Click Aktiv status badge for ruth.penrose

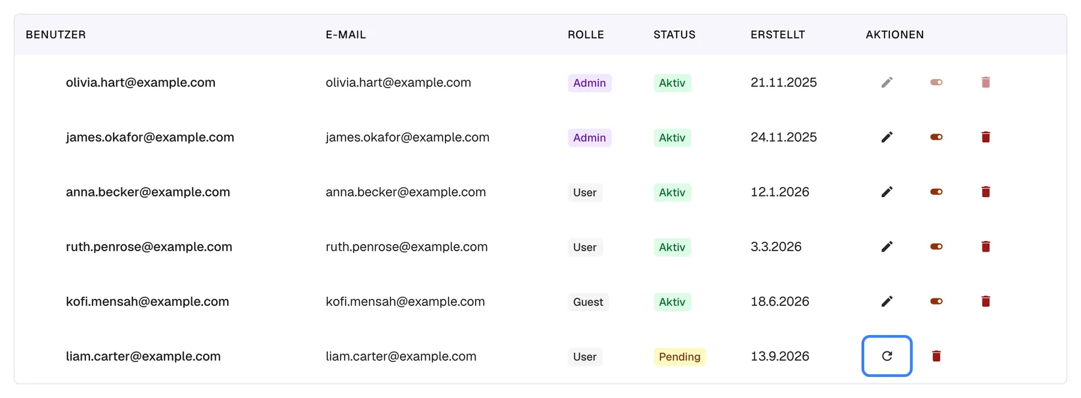coord(672,247)
